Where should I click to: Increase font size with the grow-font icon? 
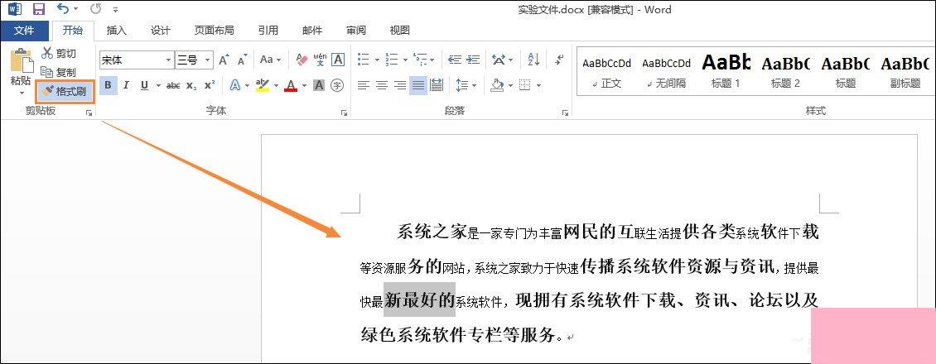(224, 60)
